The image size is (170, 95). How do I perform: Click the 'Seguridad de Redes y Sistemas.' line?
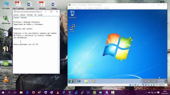pos(28,24)
